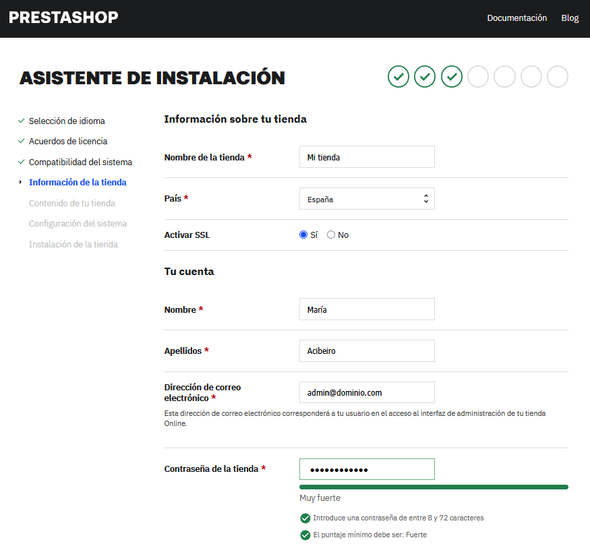Select No for Activar SSL
Image resolution: width=590 pixels, height=544 pixels.
point(331,235)
